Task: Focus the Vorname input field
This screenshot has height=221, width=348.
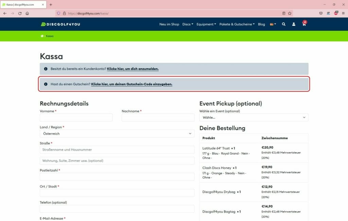Action: (76, 118)
